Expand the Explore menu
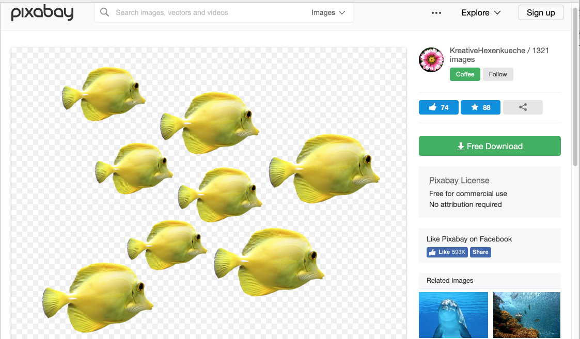The height and width of the screenshot is (339, 580). tap(481, 13)
